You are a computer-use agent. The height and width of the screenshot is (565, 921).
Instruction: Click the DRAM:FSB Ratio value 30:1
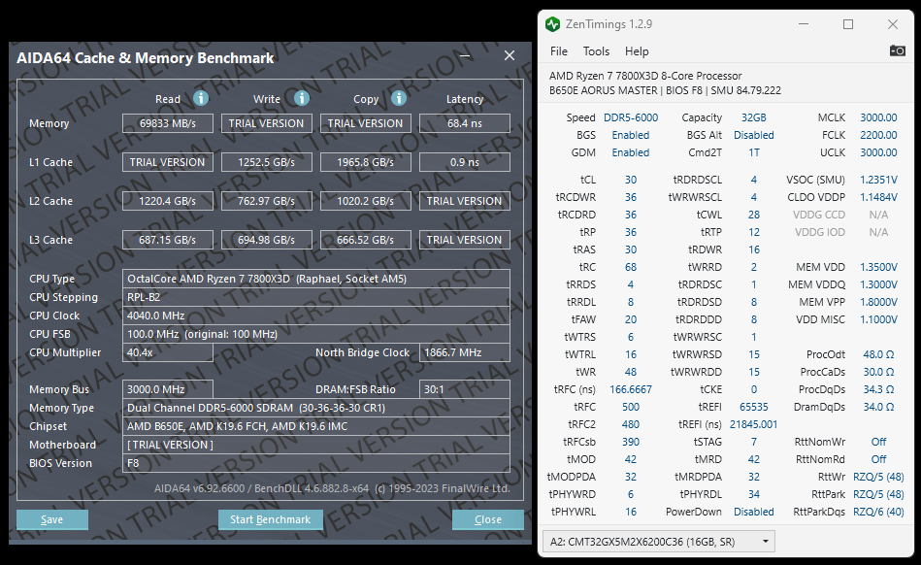tap(465, 389)
